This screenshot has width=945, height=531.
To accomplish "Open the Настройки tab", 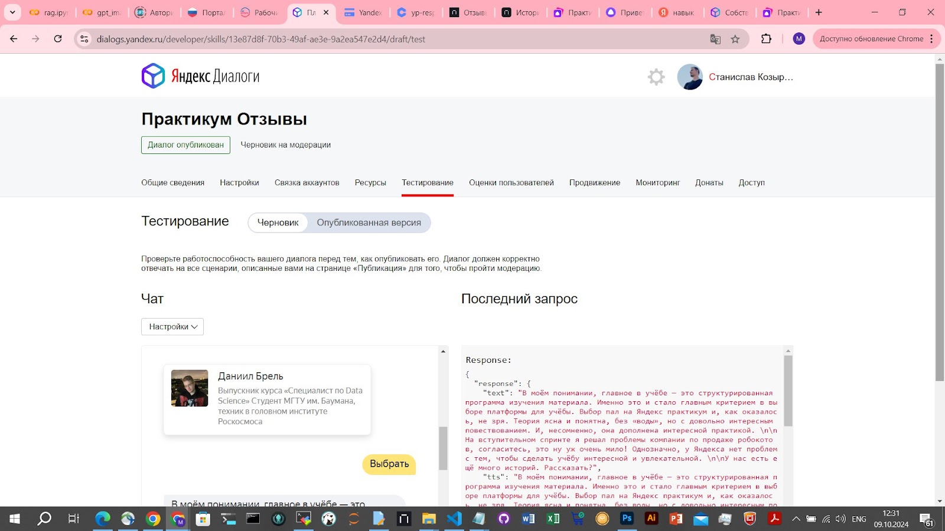I will pos(239,183).
